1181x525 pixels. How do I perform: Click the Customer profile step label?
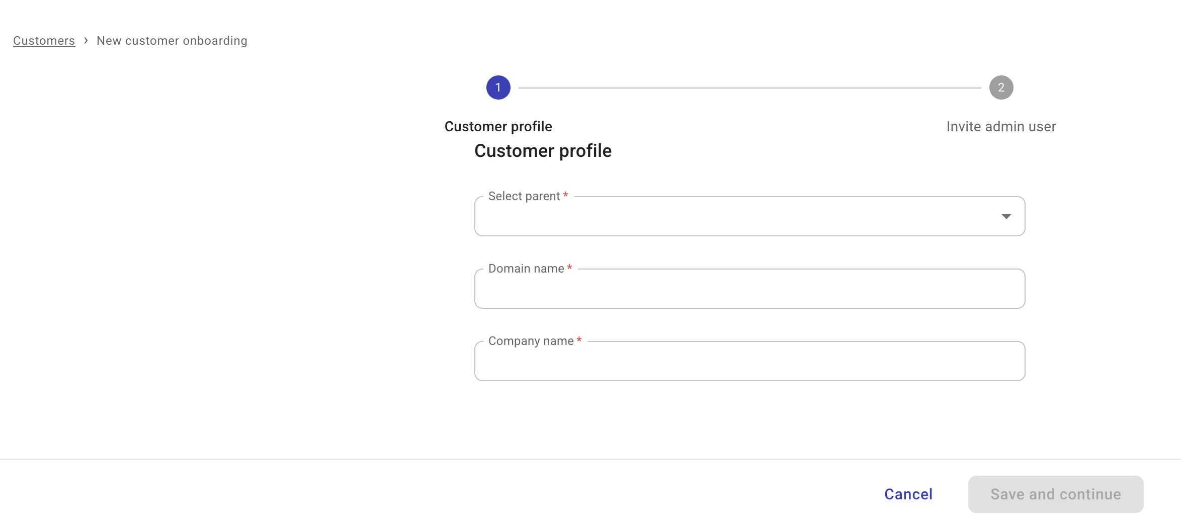click(x=498, y=126)
